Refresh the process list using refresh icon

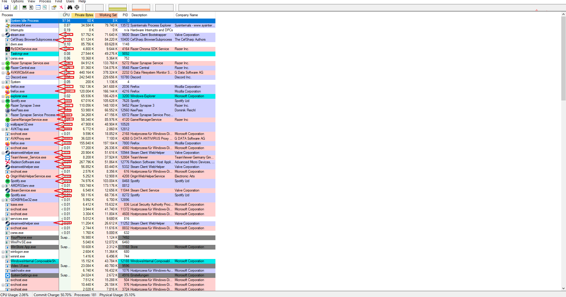tap(15, 7)
